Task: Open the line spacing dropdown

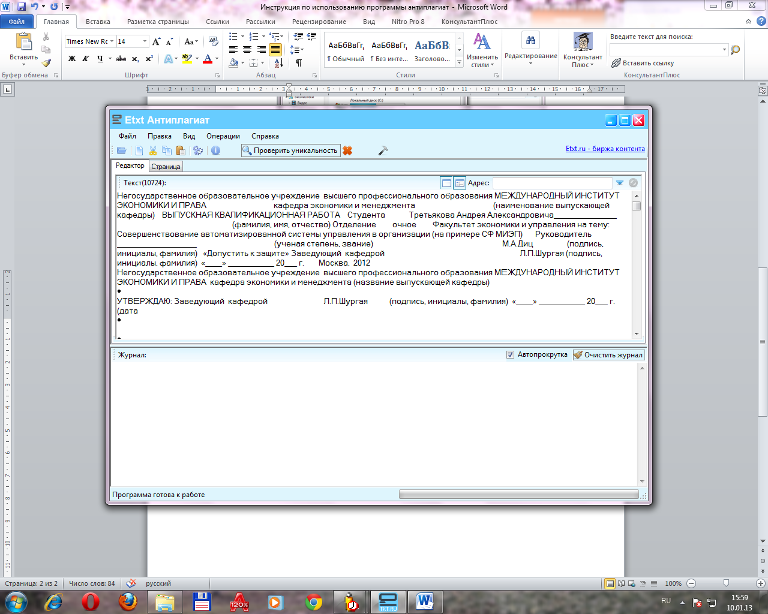Action: click(x=297, y=50)
